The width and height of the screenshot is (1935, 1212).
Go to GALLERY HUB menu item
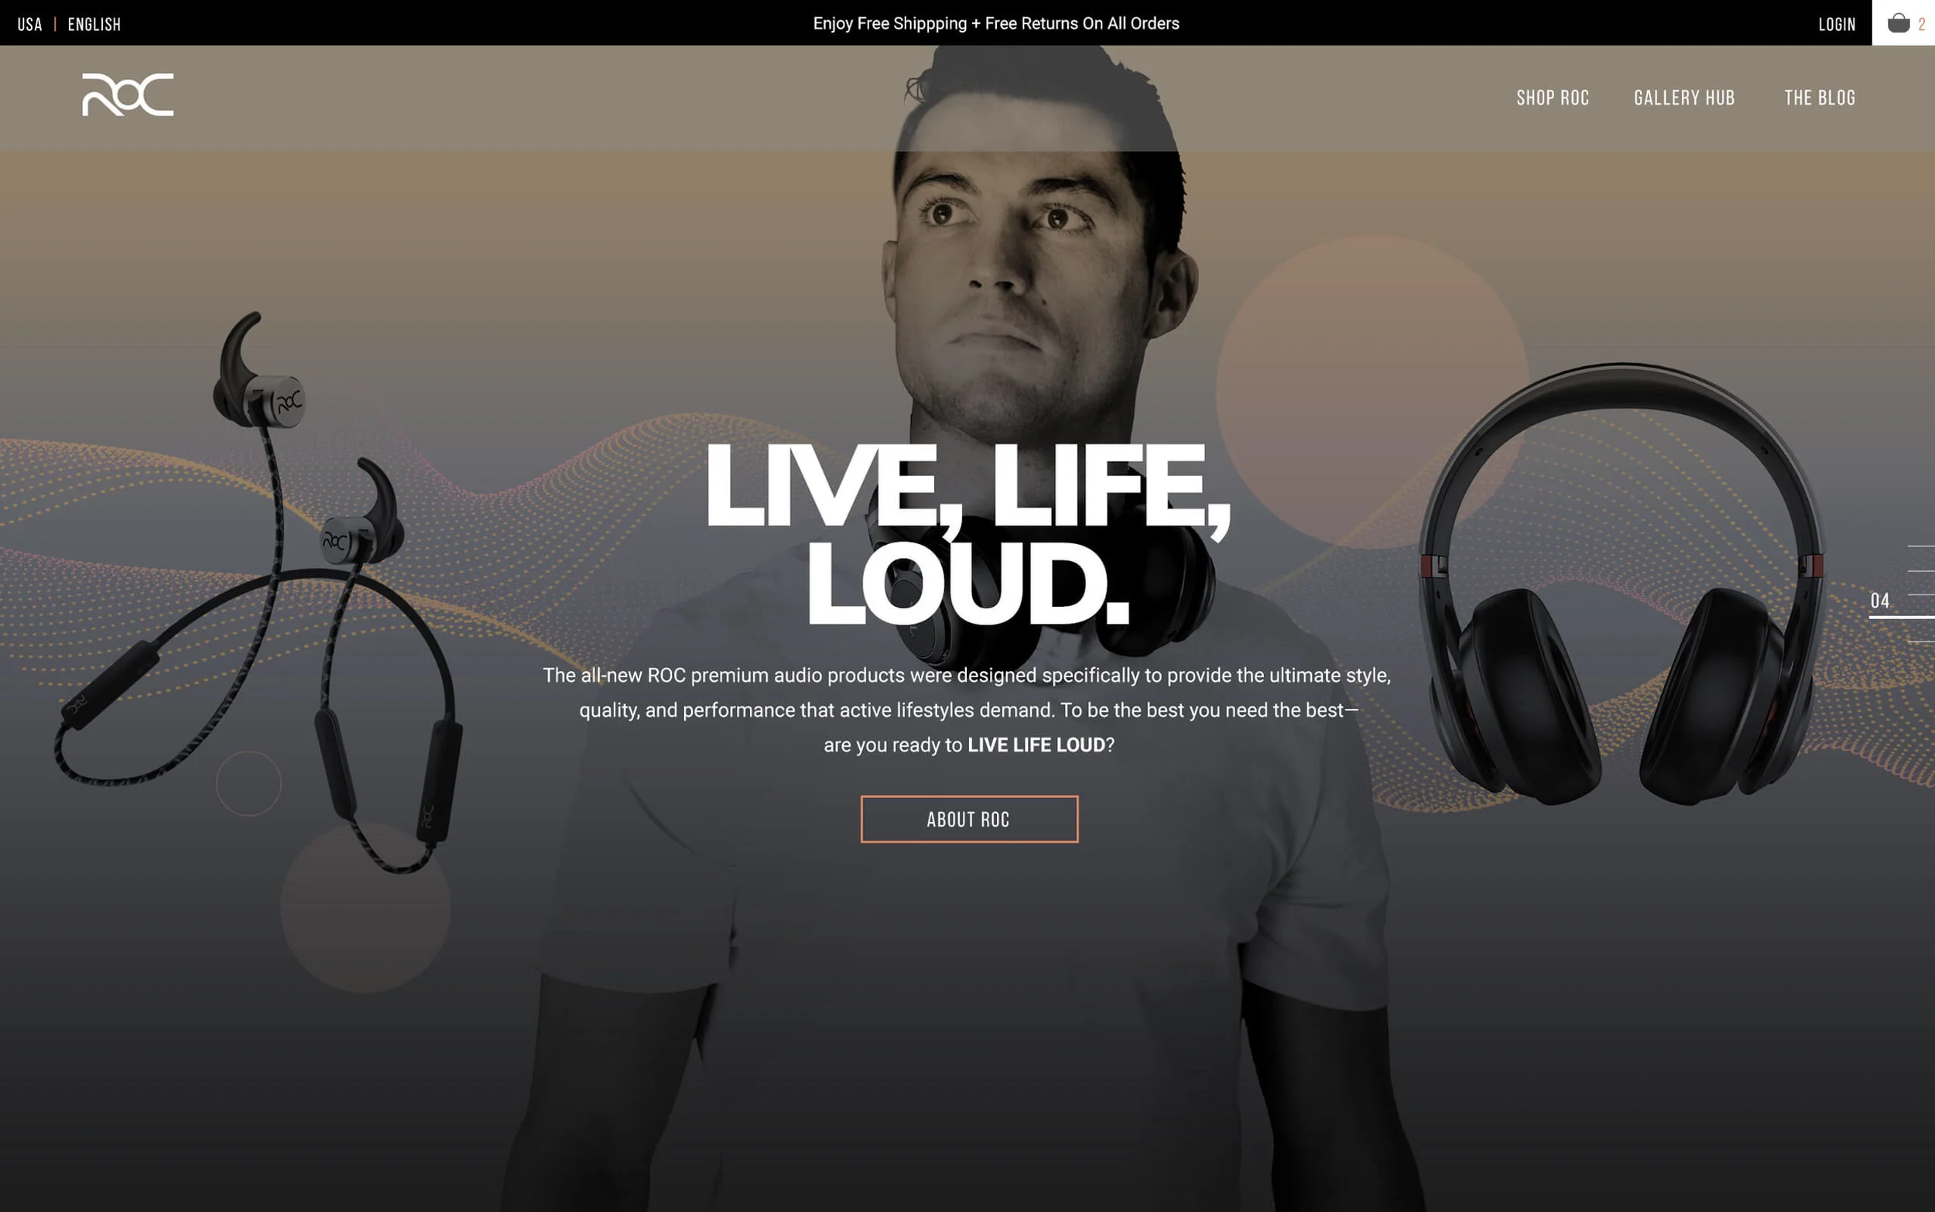point(1683,98)
